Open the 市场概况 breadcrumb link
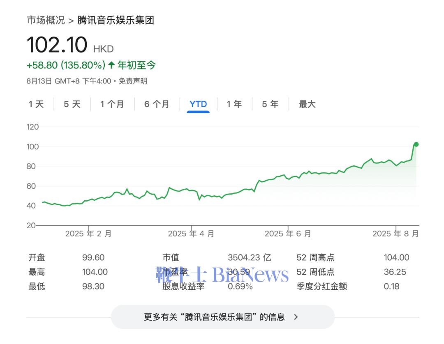This screenshot has width=444, height=344. [x=46, y=21]
